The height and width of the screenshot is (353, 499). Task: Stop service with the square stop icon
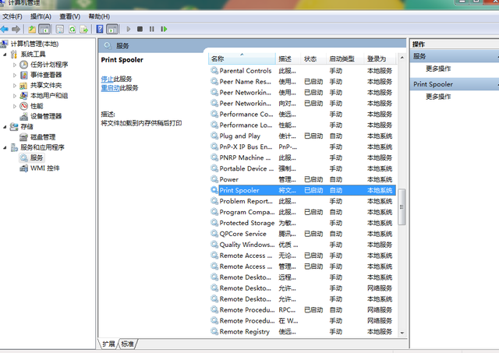[x=140, y=30]
